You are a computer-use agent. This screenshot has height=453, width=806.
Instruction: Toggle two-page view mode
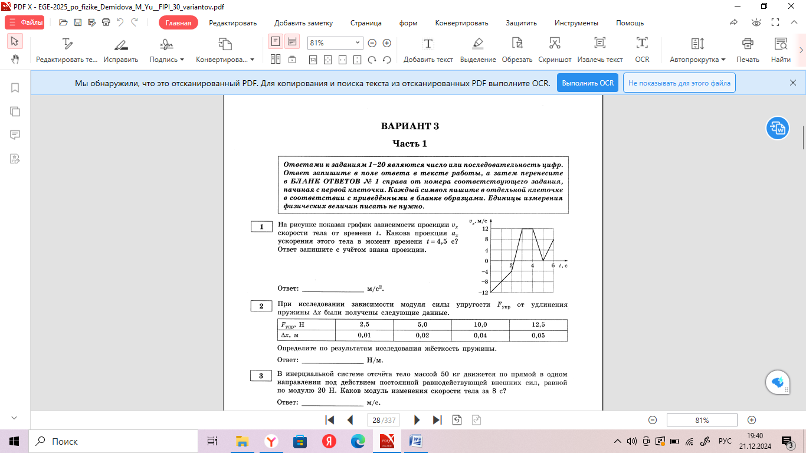point(275,60)
